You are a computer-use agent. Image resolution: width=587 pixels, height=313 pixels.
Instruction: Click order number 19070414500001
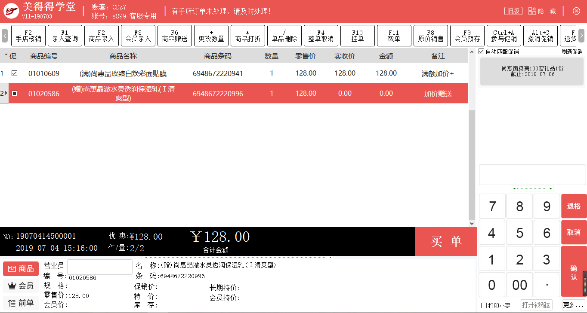pos(46,236)
